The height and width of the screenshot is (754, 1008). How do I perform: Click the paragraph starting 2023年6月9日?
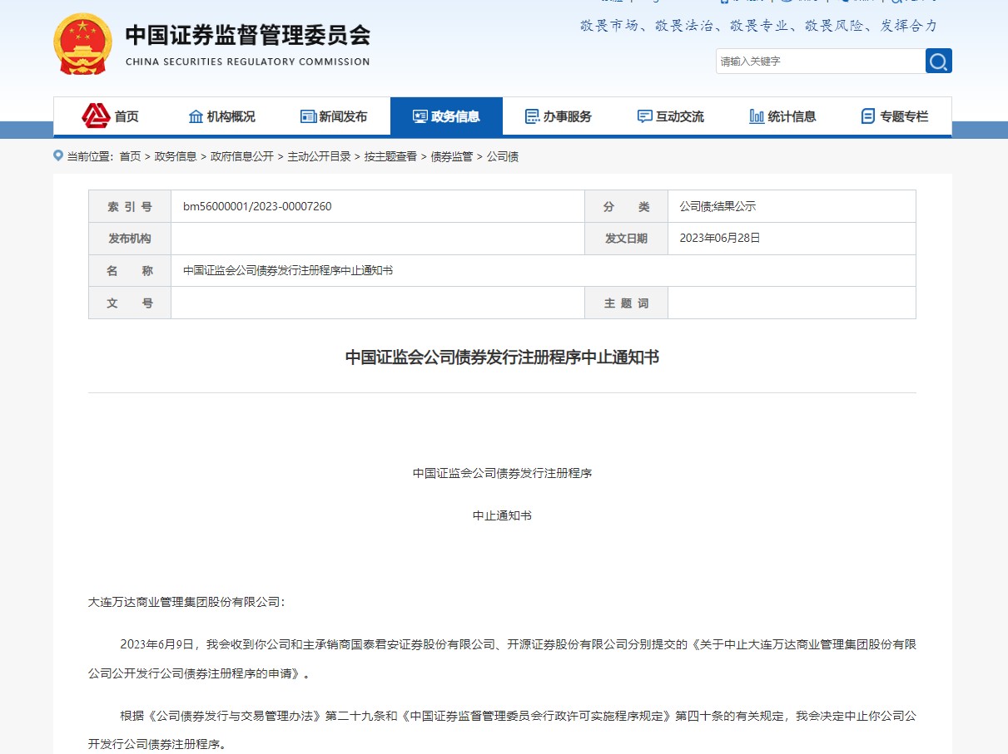click(x=502, y=658)
